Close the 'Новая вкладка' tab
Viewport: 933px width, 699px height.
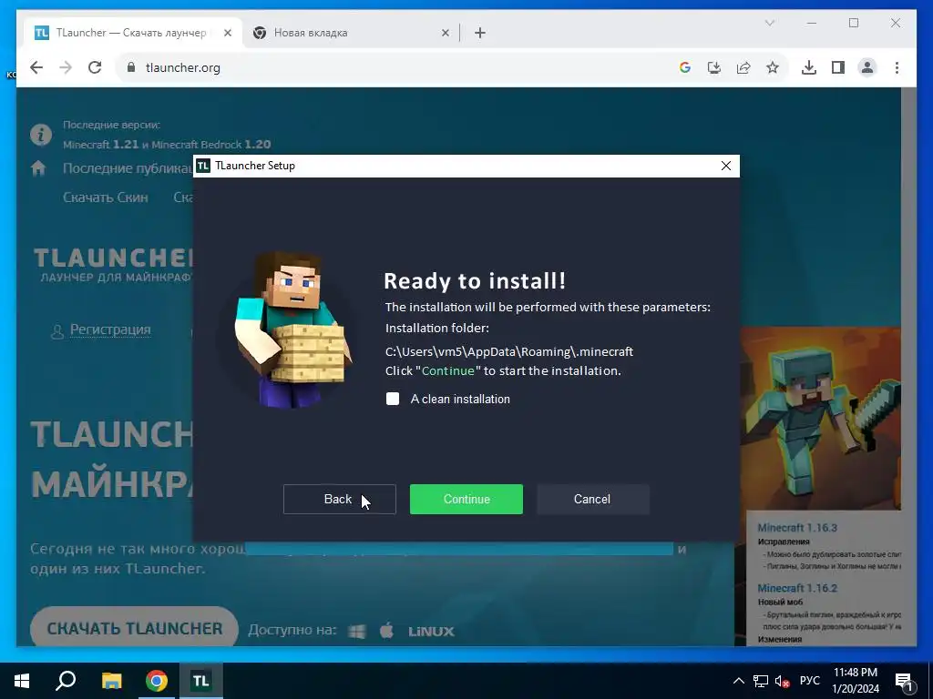point(445,33)
